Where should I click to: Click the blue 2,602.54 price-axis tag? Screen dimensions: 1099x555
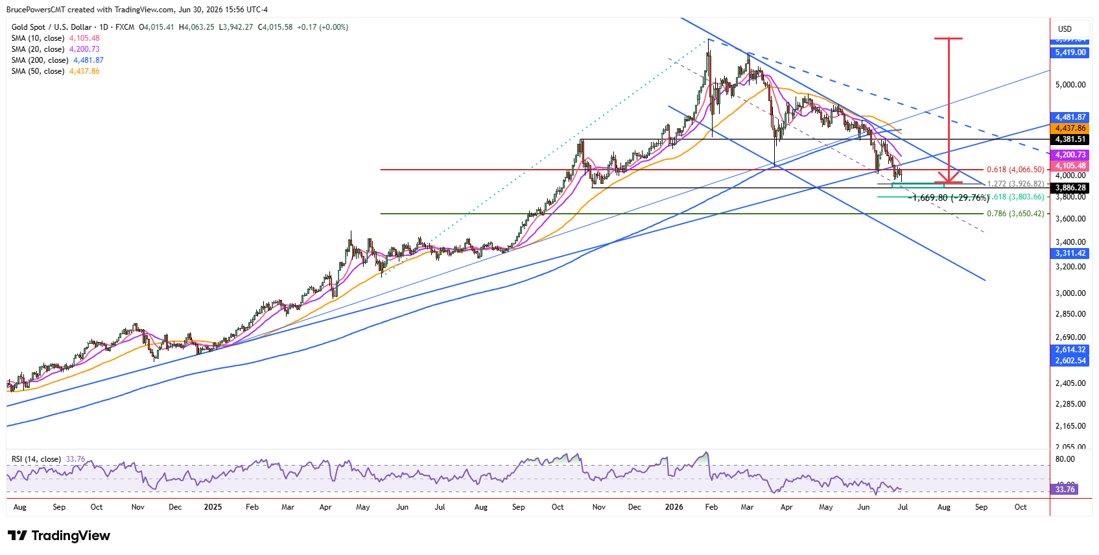pyautogui.click(x=1070, y=361)
